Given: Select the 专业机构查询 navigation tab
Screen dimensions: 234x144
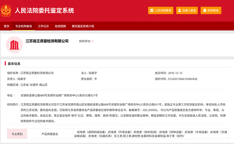Looking at the screenshot, I should (24, 26).
